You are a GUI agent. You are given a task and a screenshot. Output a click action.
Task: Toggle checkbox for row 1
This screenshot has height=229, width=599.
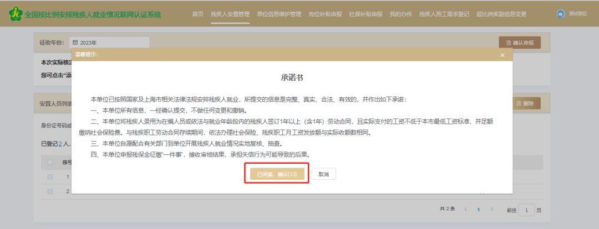coord(50,177)
